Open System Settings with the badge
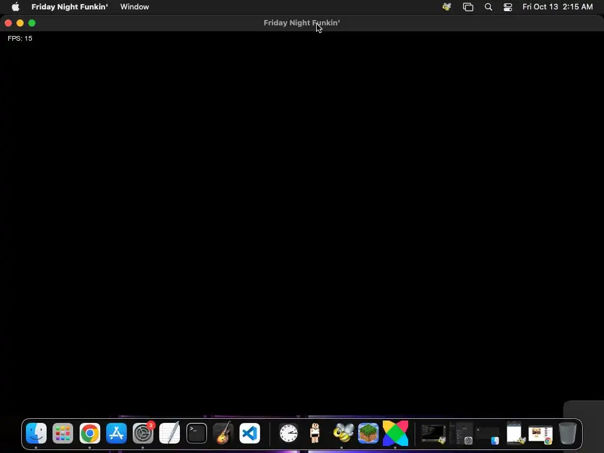This screenshot has height=453, width=604. pyautogui.click(x=143, y=434)
